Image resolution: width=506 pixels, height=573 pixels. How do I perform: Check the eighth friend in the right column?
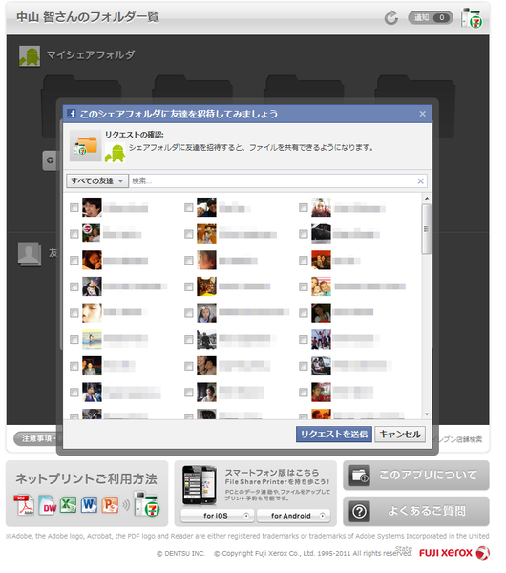304,393
